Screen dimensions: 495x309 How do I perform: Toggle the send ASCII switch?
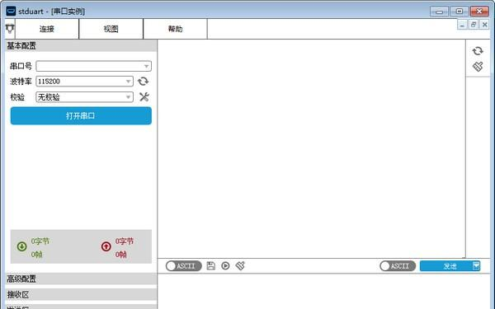(398, 266)
